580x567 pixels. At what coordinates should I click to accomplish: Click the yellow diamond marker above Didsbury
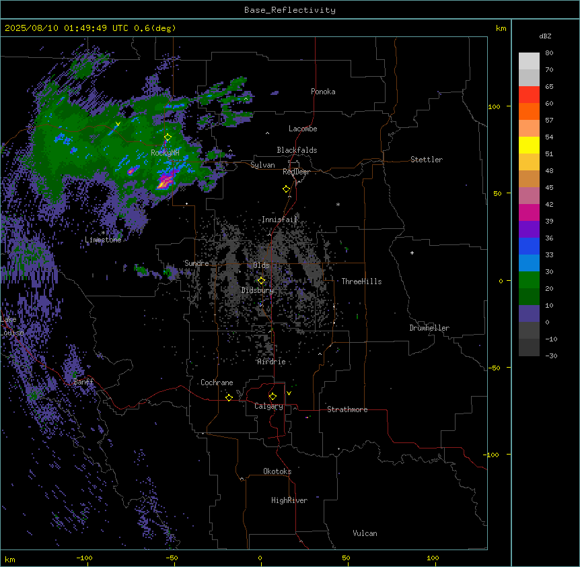[261, 281]
